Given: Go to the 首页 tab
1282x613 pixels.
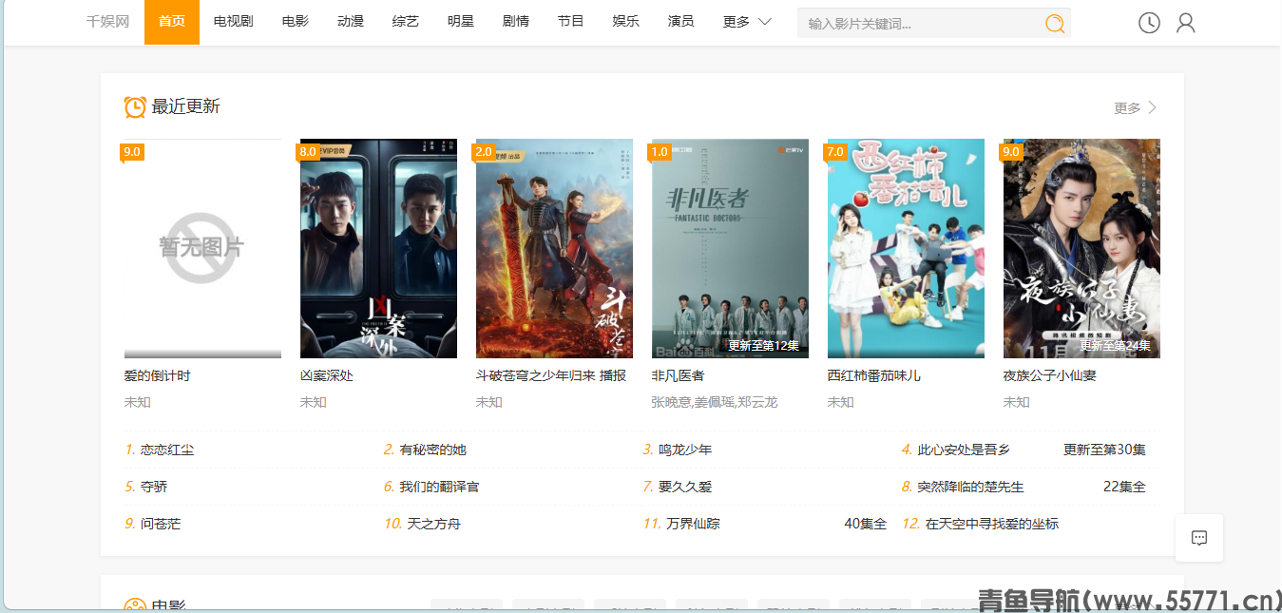Looking at the screenshot, I should [x=172, y=22].
